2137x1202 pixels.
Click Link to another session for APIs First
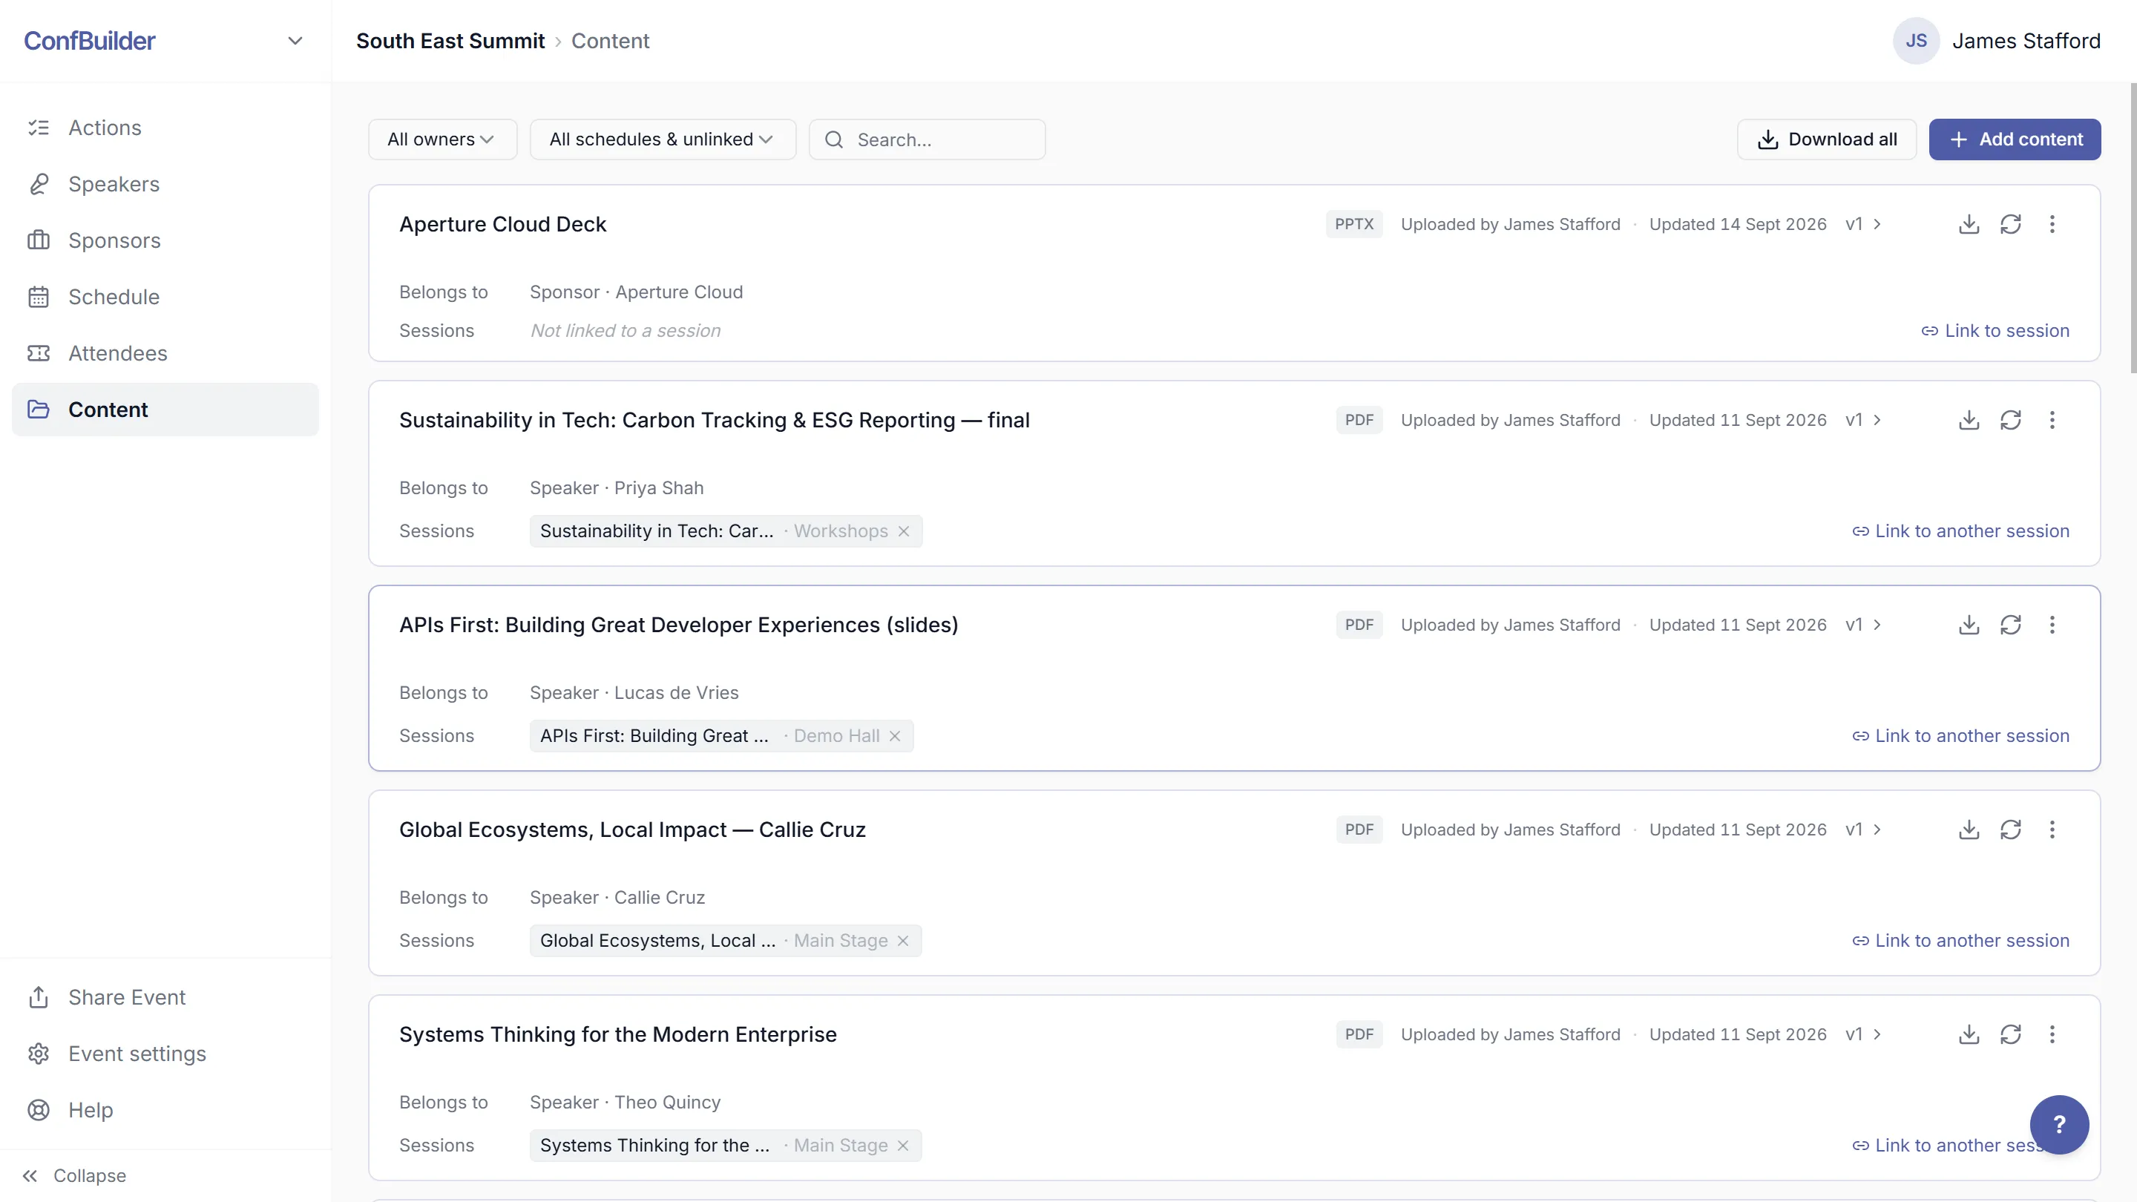pos(1960,736)
